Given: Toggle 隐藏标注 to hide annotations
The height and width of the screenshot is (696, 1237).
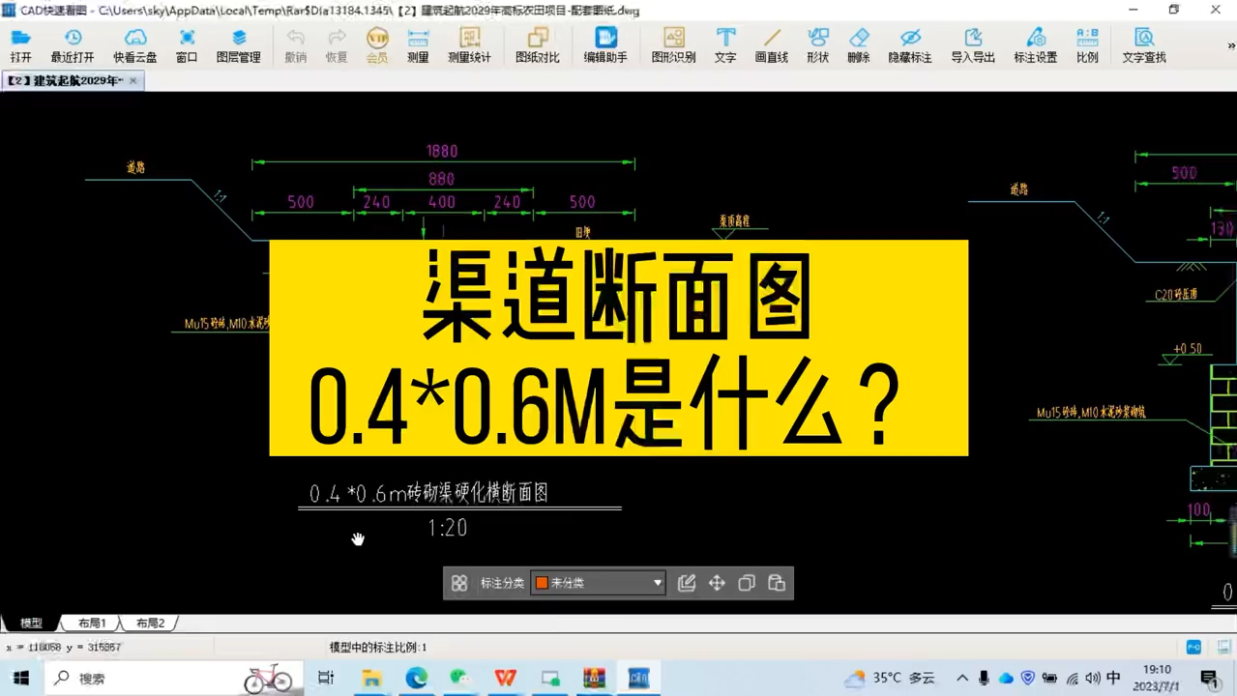Looking at the screenshot, I should (x=909, y=43).
